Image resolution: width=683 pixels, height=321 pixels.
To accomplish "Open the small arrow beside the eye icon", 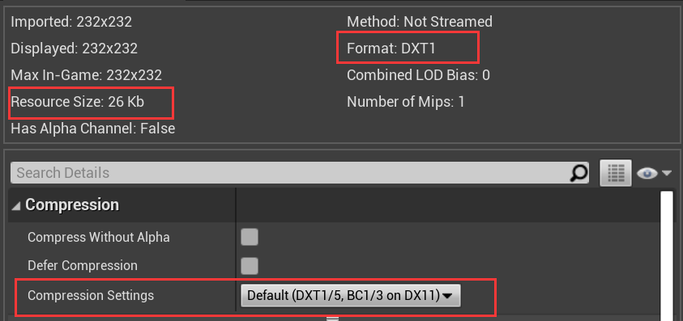I will point(667,173).
